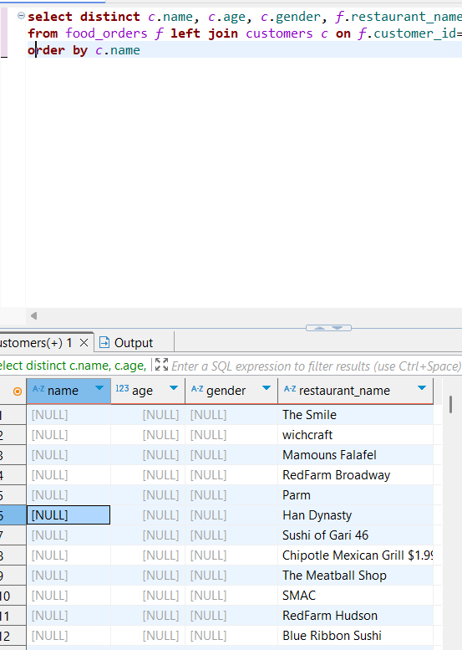Select 'wichcraft' restaurant cell
Screen dimensions: 462x650
click(x=356, y=435)
